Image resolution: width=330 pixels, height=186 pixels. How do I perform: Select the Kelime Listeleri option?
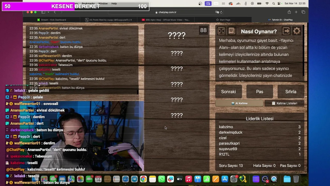284,103
